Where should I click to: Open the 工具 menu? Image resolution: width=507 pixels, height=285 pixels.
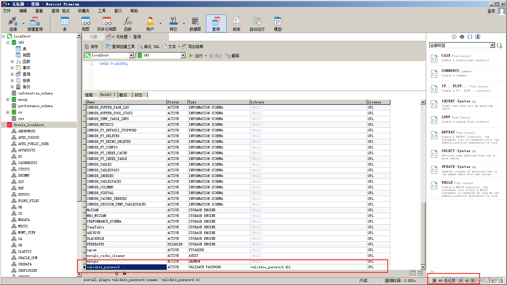click(101, 10)
